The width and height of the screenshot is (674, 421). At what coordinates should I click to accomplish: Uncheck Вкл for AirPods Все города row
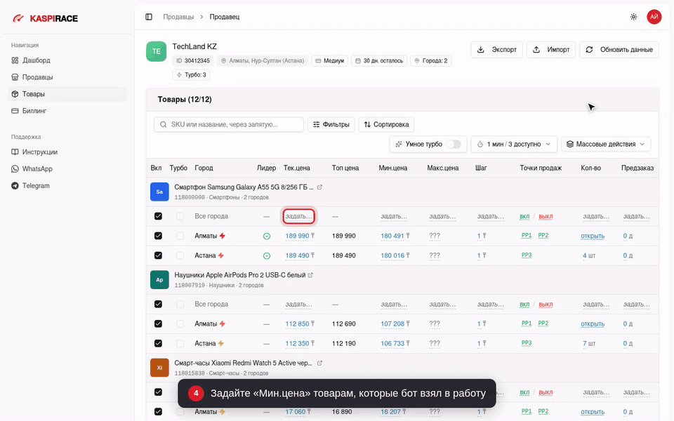click(158, 304)
